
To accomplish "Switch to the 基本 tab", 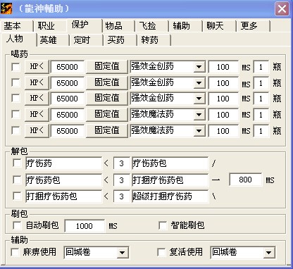I will click(17, 25).
